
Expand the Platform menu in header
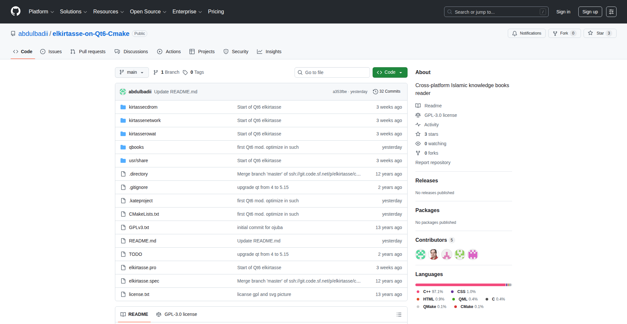point(41,12)
